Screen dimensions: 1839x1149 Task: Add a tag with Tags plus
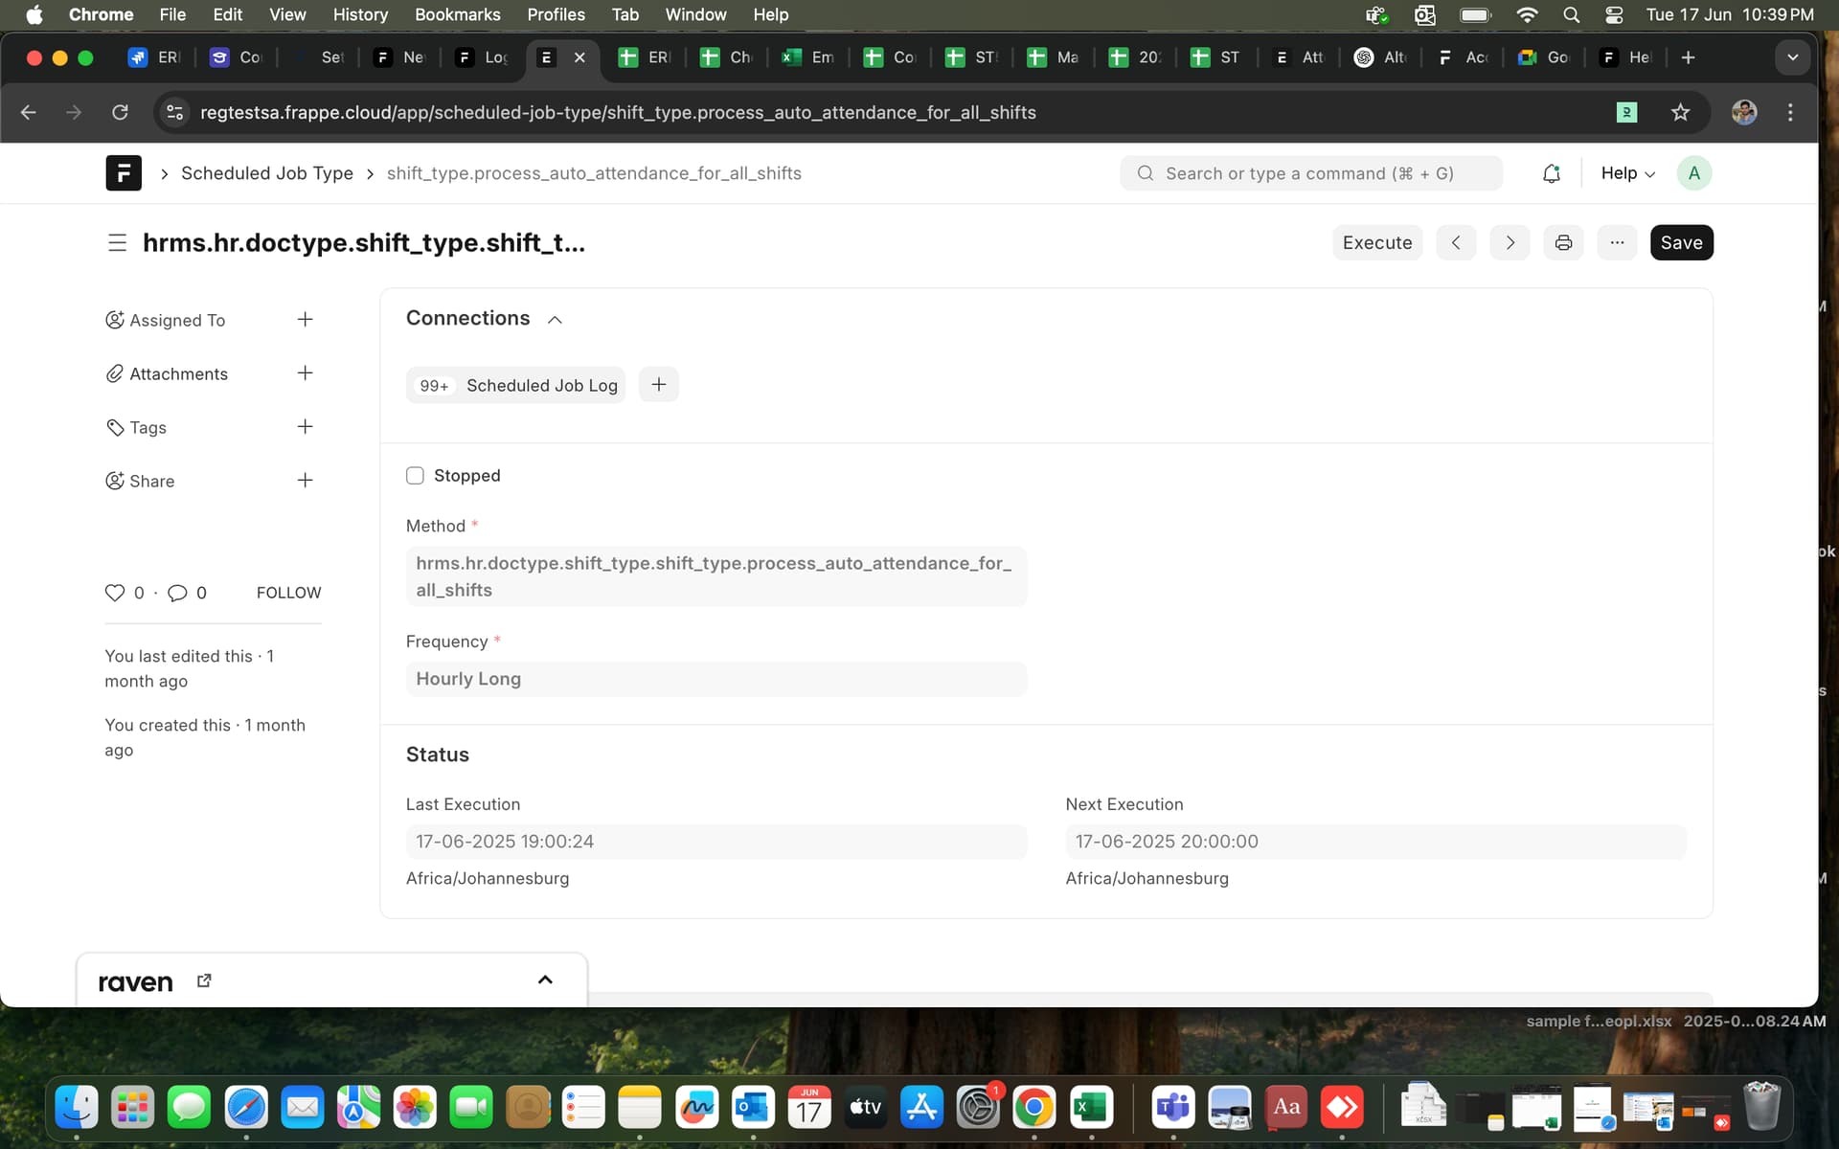point(305,426)
